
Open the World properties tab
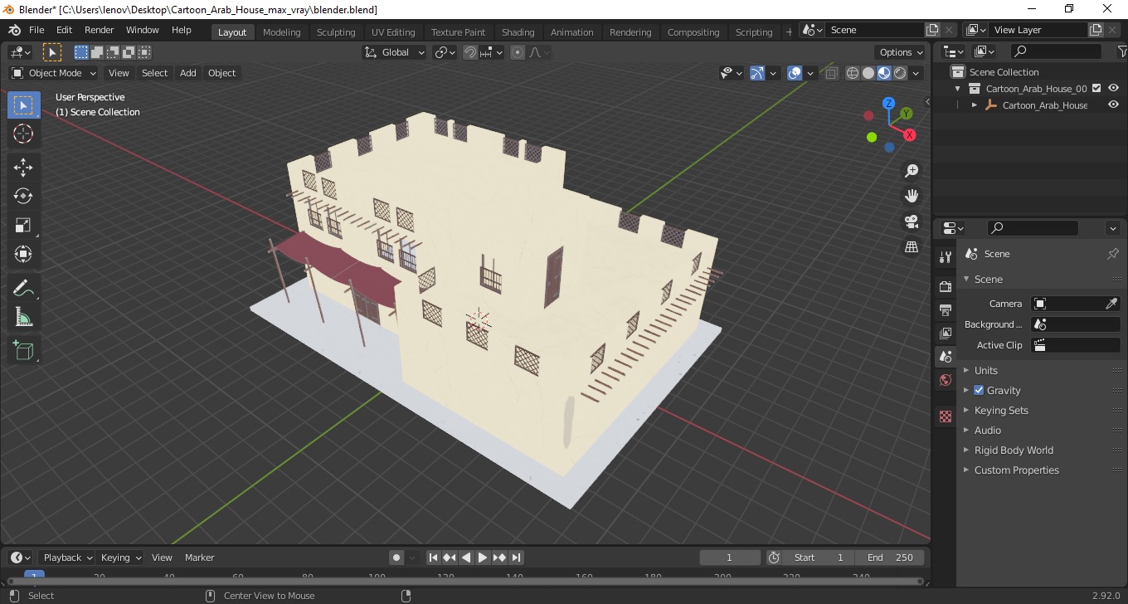click(945, 380)
